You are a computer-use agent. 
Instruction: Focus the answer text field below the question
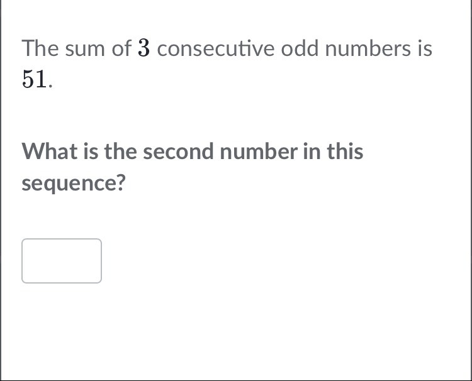[x=62, y=261]
